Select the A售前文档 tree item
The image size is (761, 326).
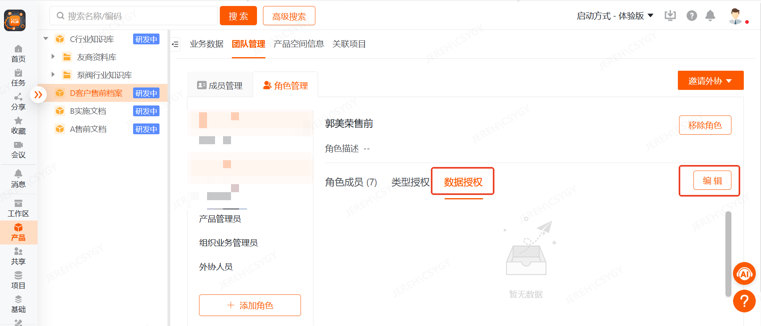(x=88, y=129)
